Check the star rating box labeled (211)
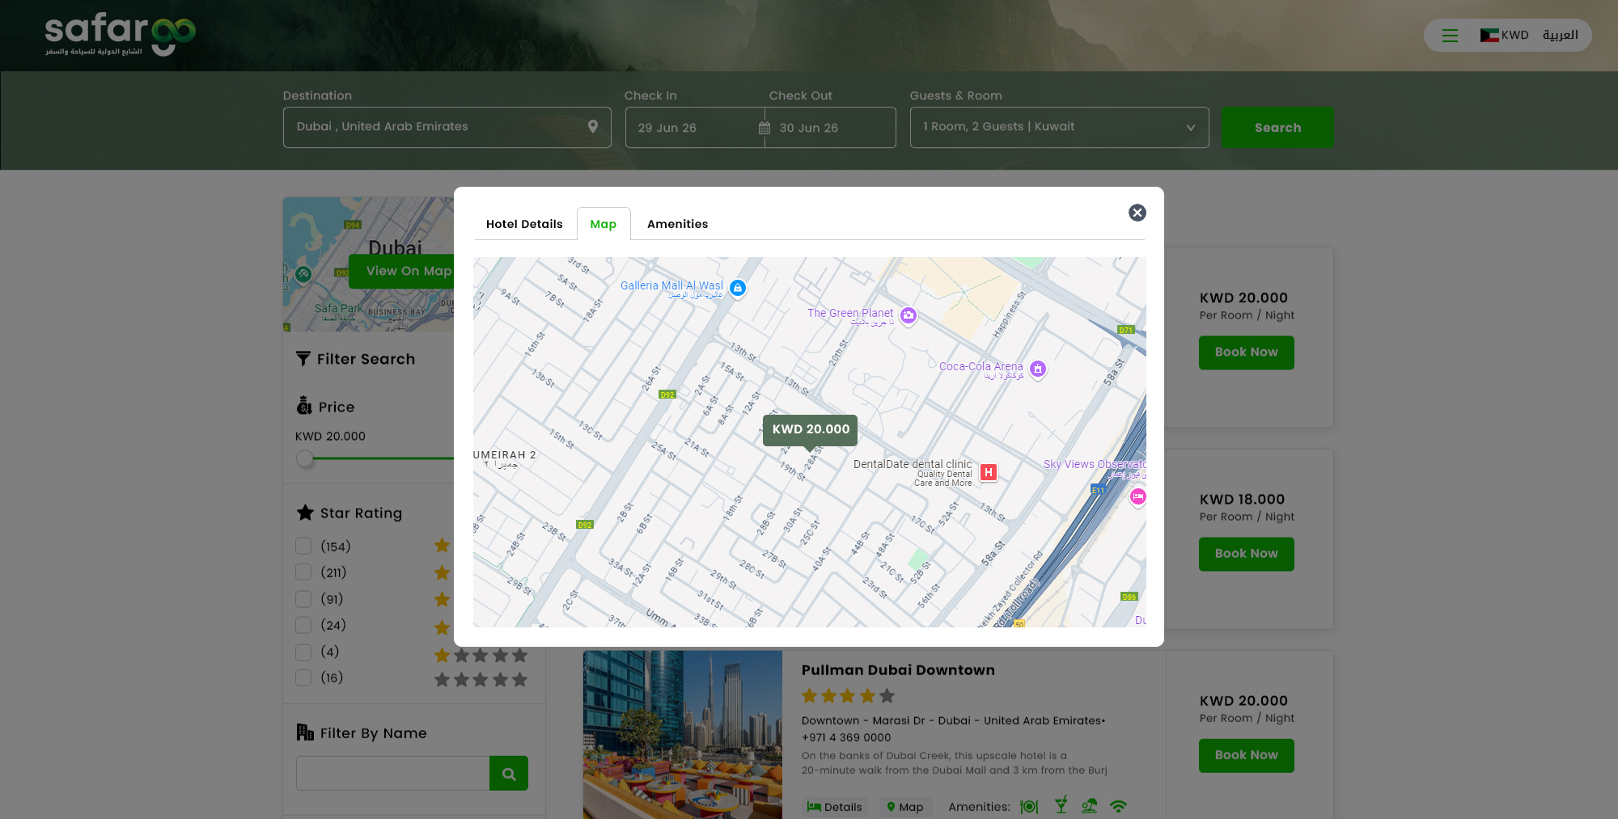 (303, 572)
